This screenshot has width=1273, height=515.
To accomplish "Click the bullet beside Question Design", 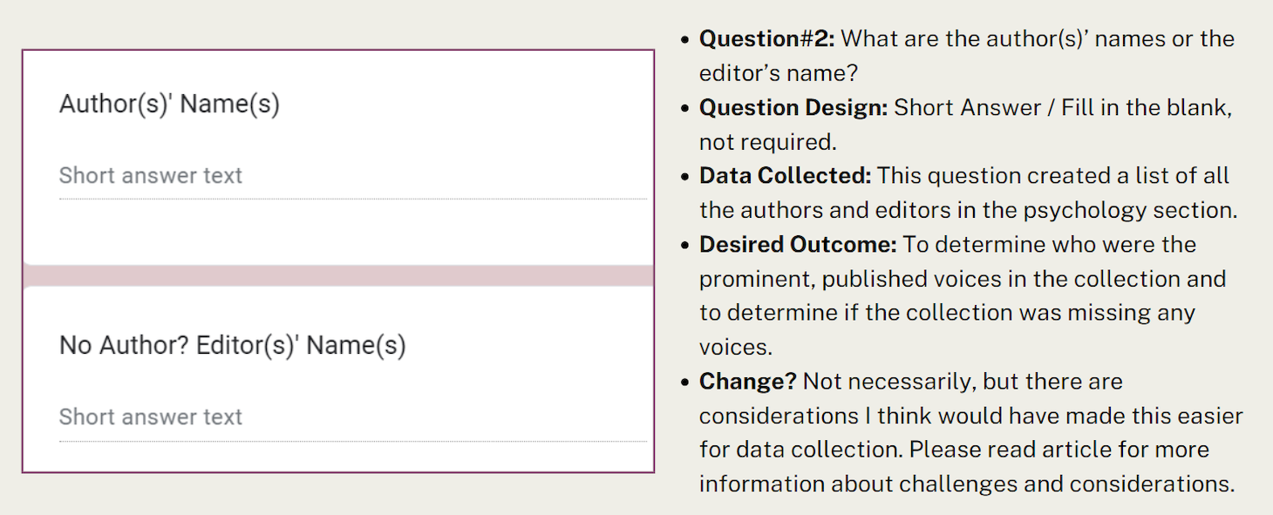I will (x=685, y=109).
